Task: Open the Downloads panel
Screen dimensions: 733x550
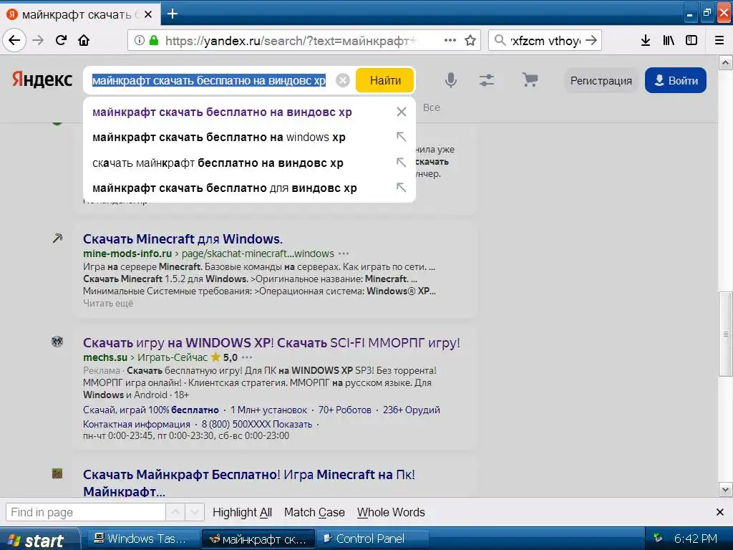Action: pyautogui.click(x=646, y=40)
